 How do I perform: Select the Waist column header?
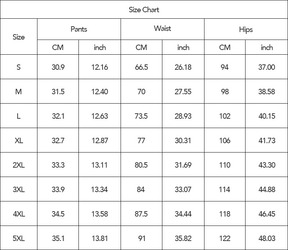click(163, 29)
